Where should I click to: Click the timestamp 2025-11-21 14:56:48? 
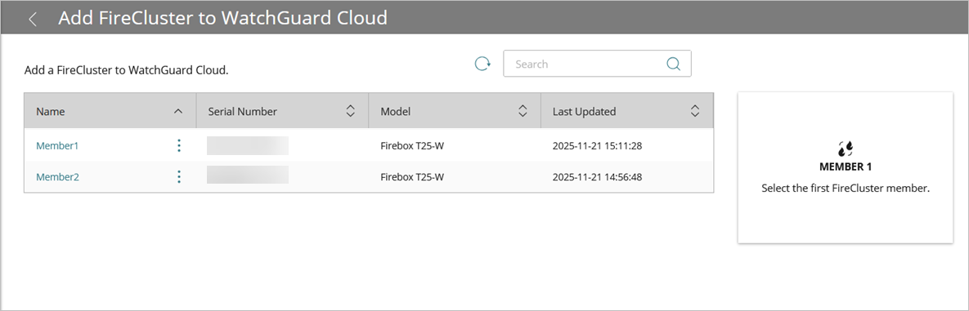pos(597,176)
